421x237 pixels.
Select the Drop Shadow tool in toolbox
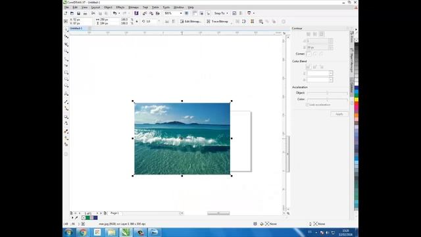66,117
